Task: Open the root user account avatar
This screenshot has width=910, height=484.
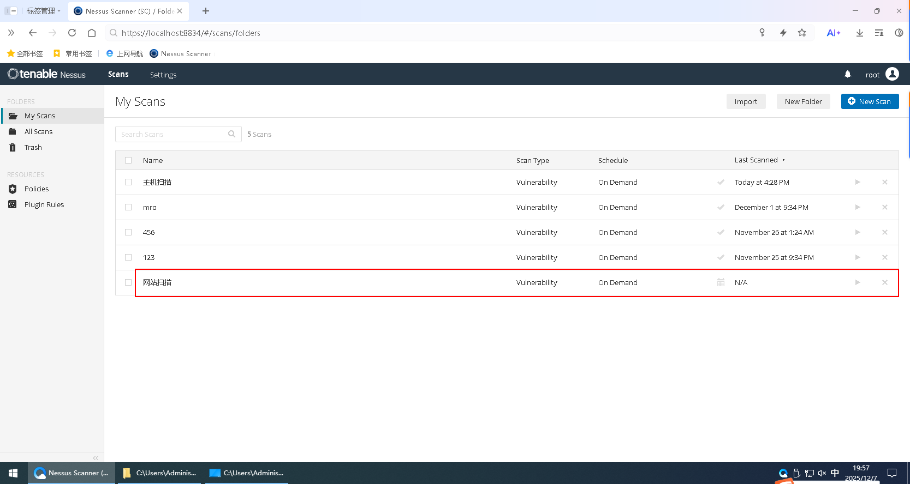Action: click(893, 74)
